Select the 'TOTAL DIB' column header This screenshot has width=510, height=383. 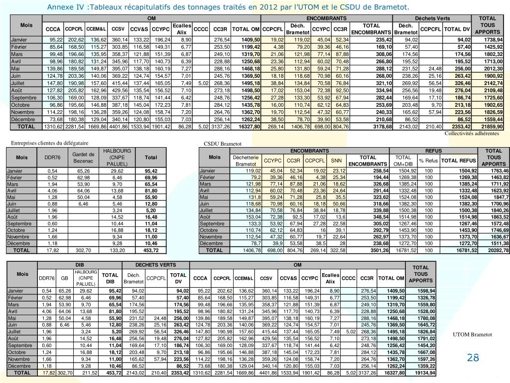pos(110,278)
